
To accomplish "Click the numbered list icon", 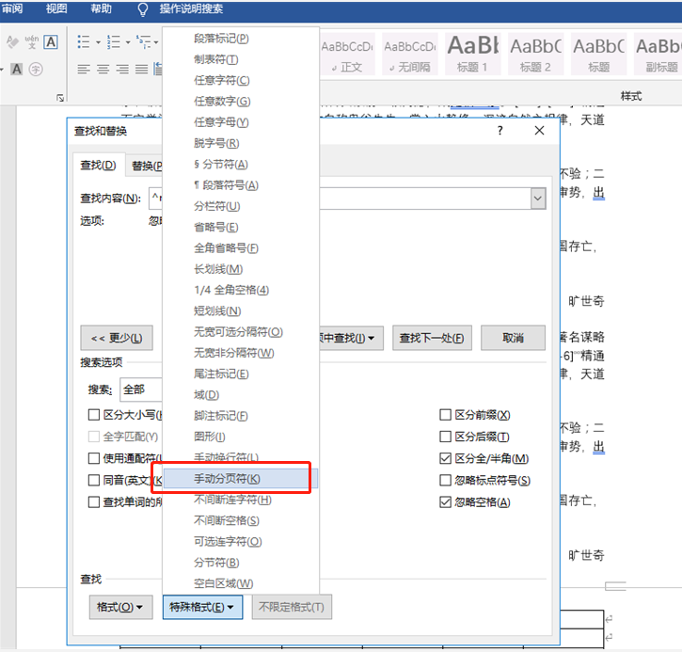I will (114, 42).
